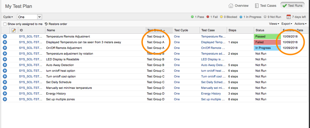The width and height of the screenshot is (310, 128).
Task: Run the Energy History test icon
Action: pos(5,93)
